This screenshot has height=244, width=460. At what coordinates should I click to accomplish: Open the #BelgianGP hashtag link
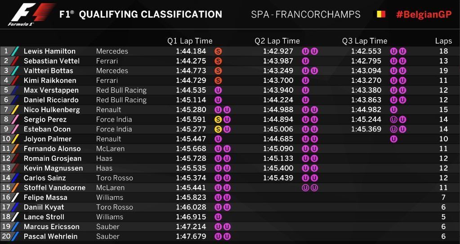click(x=423, y=14)
